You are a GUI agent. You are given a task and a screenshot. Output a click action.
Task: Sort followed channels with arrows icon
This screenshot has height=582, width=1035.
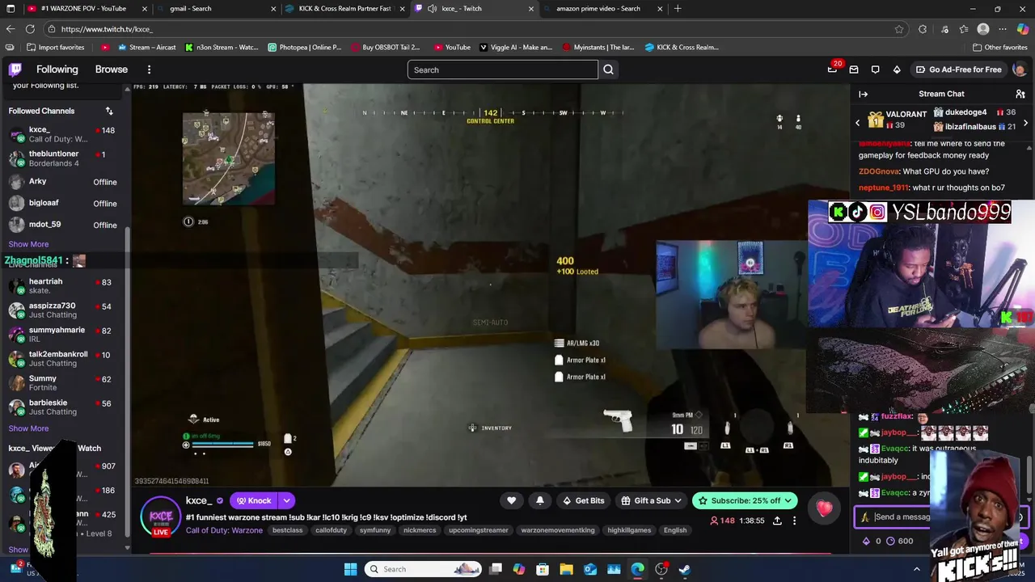(x=109, y=111)
